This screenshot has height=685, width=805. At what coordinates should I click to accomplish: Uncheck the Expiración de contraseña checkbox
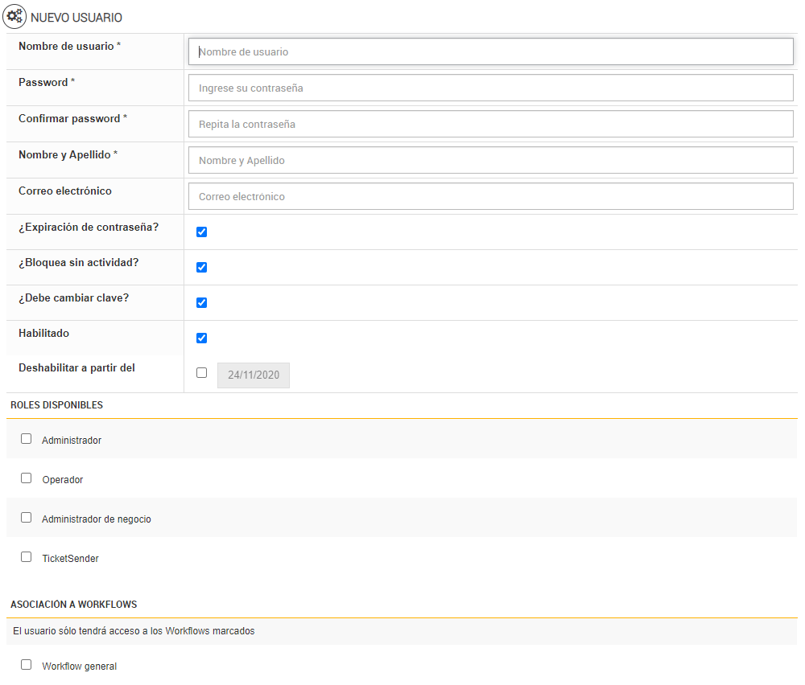point(201,232)
